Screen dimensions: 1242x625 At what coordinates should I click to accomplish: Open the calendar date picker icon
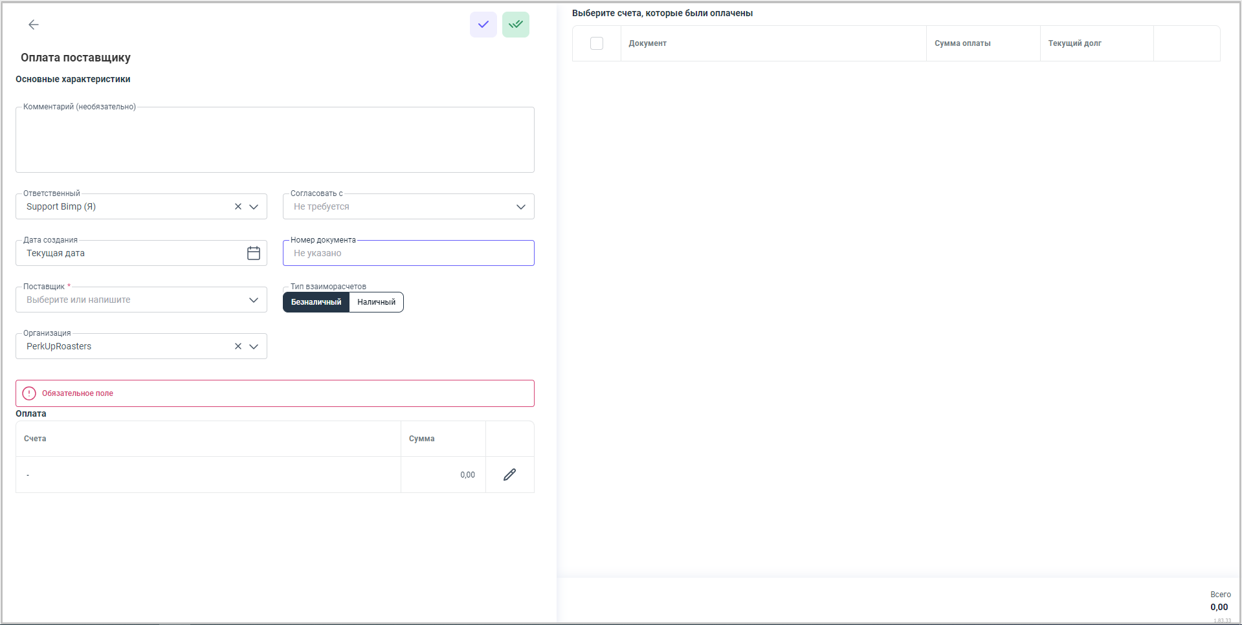[x=254, y=253]
